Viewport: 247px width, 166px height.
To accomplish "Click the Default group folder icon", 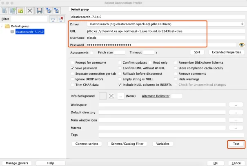I will tap(7, 26).
